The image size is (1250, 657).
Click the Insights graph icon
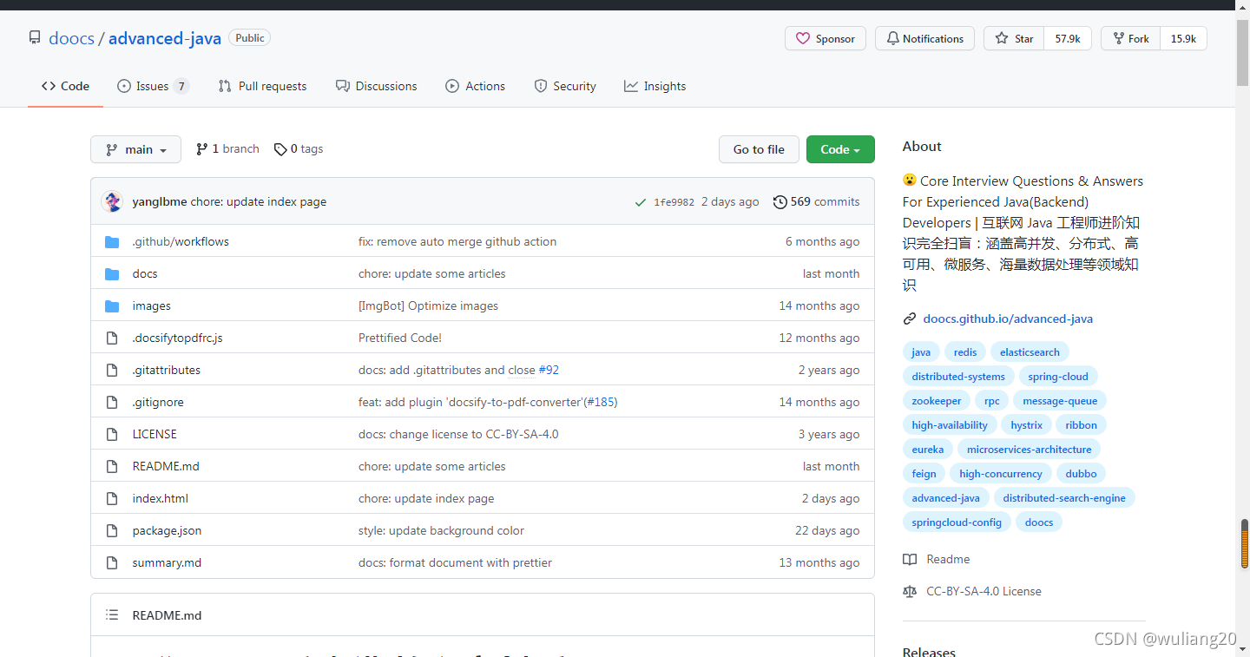628,85
